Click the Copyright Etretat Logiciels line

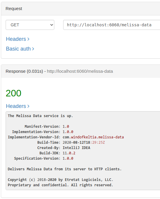[x=61, y=180]
